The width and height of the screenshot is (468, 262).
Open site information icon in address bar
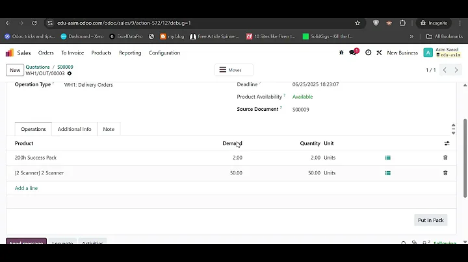coord(50,23)
